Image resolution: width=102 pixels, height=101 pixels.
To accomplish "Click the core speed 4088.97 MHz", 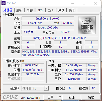I will click(x=33, y=65).
